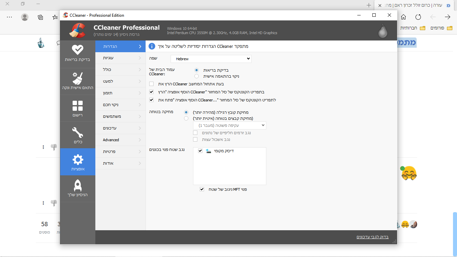Screen dimensions: 457x257
Task: Open the Settings (הגדרות) options tab
Action: (x=120, y=46)
